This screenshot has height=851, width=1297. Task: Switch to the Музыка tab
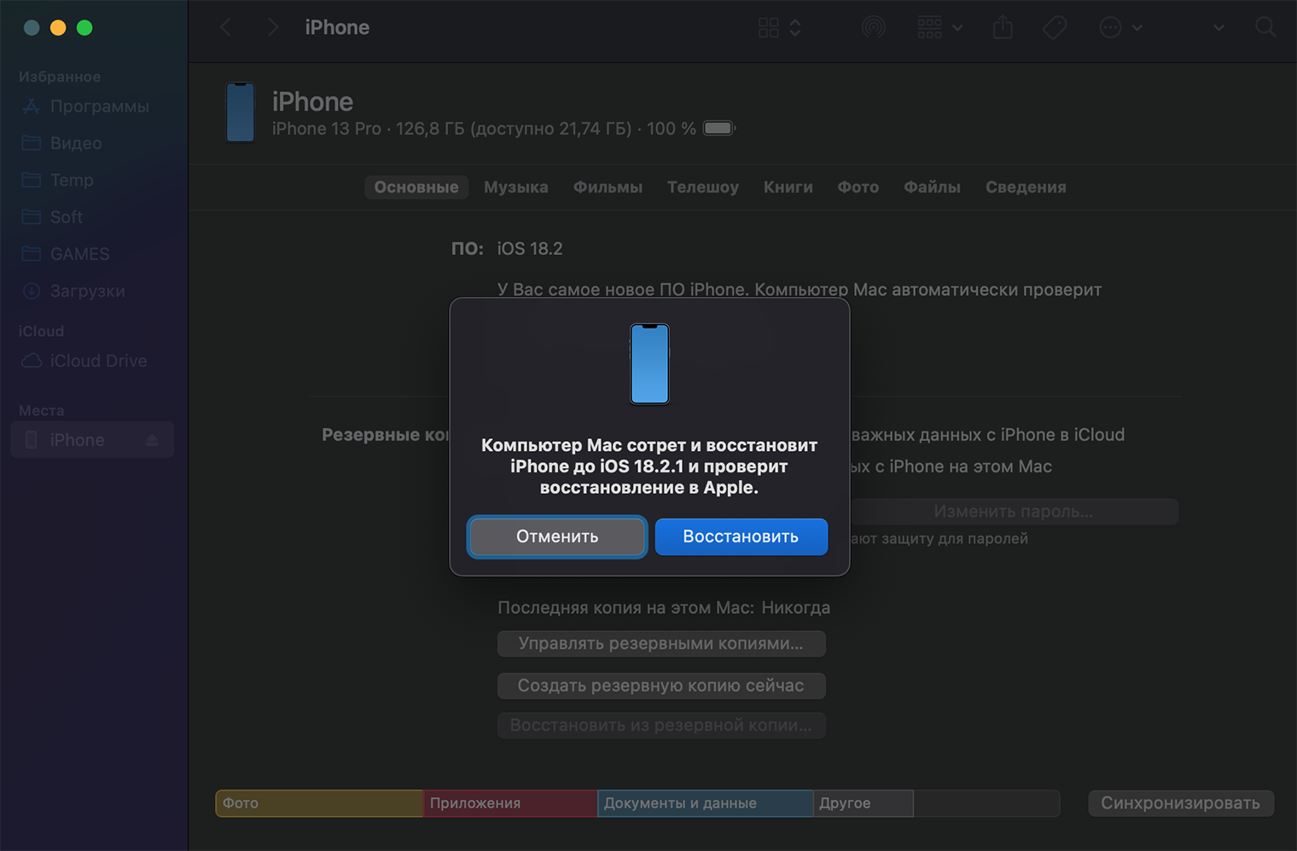pyautogui.click(x=516, y=187)
